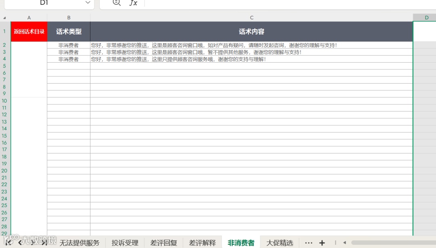
Task: Switch to the 差评解释 sheet tab
Action: tap(202, 243)
